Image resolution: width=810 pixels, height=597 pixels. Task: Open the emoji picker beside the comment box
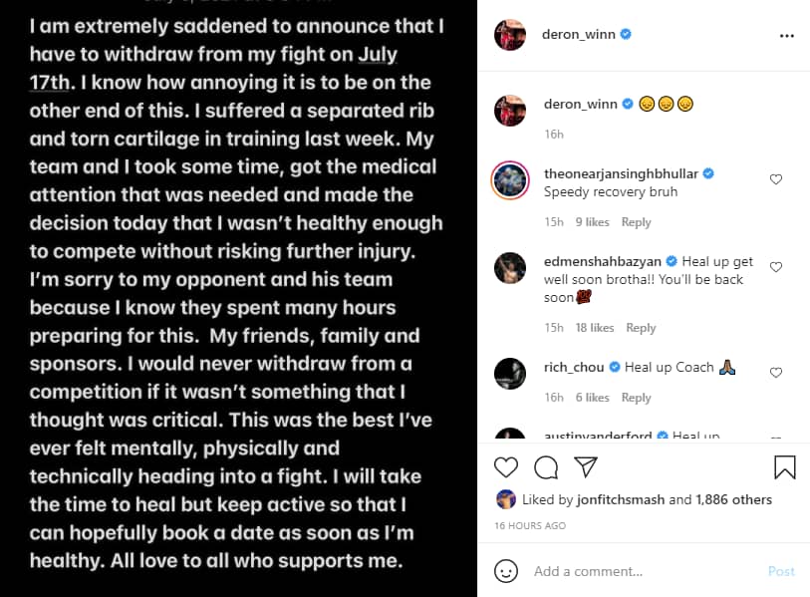pos(506,571)
